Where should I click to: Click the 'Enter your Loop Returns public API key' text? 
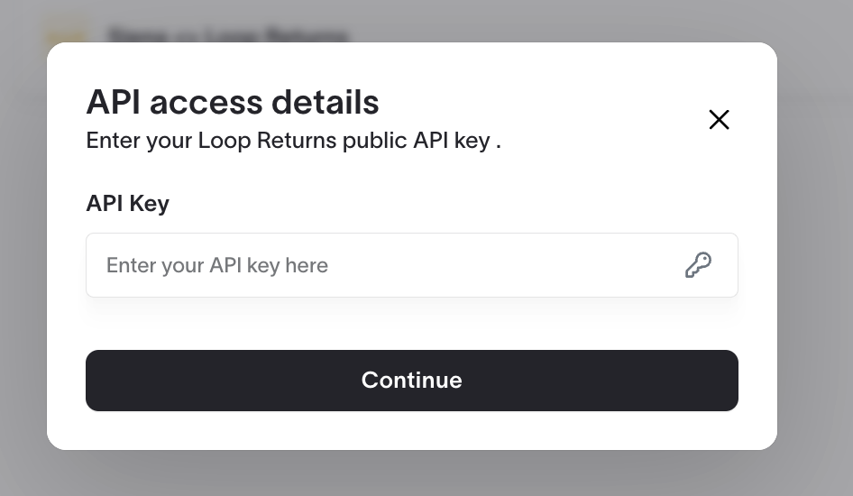(x=289, y=141)
